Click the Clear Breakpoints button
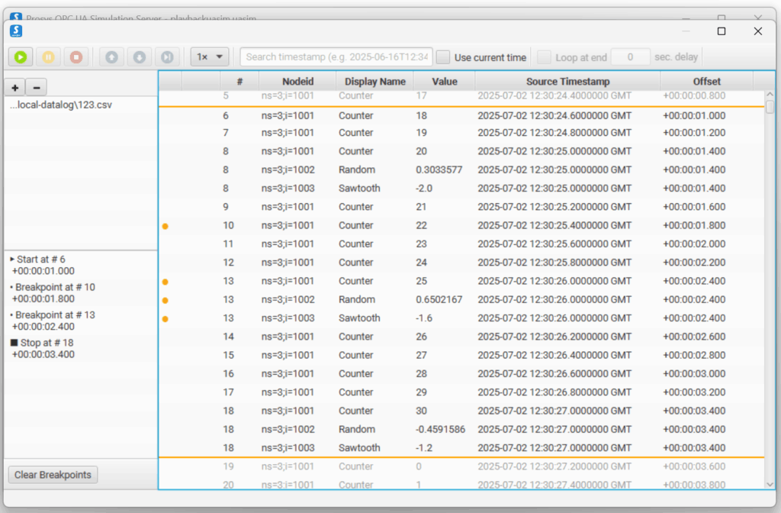781x513 pixels. (x=53, y=475)
